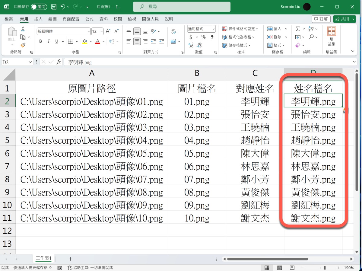Click the Comments button
Viewport: 362px width, 271px height.
321,19
